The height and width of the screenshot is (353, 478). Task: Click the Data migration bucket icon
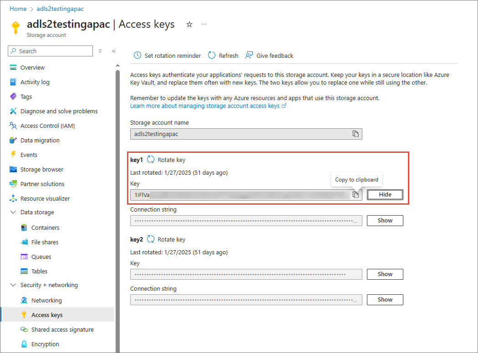tap(13, 140)
